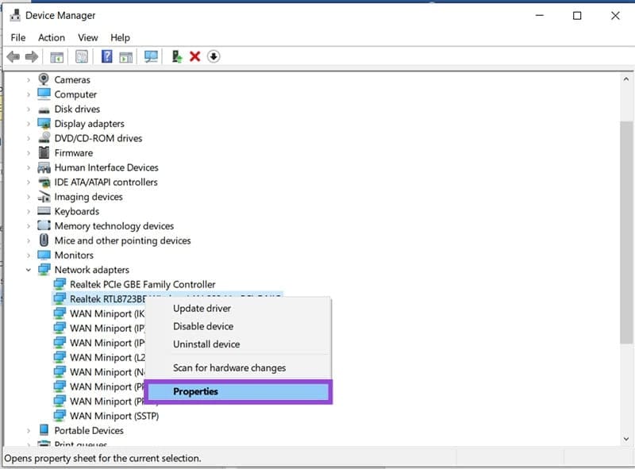This screenshot has width=635, height=469.
Task: Click the vertical scrollbar down arrow
Action: tap(624, 439)
